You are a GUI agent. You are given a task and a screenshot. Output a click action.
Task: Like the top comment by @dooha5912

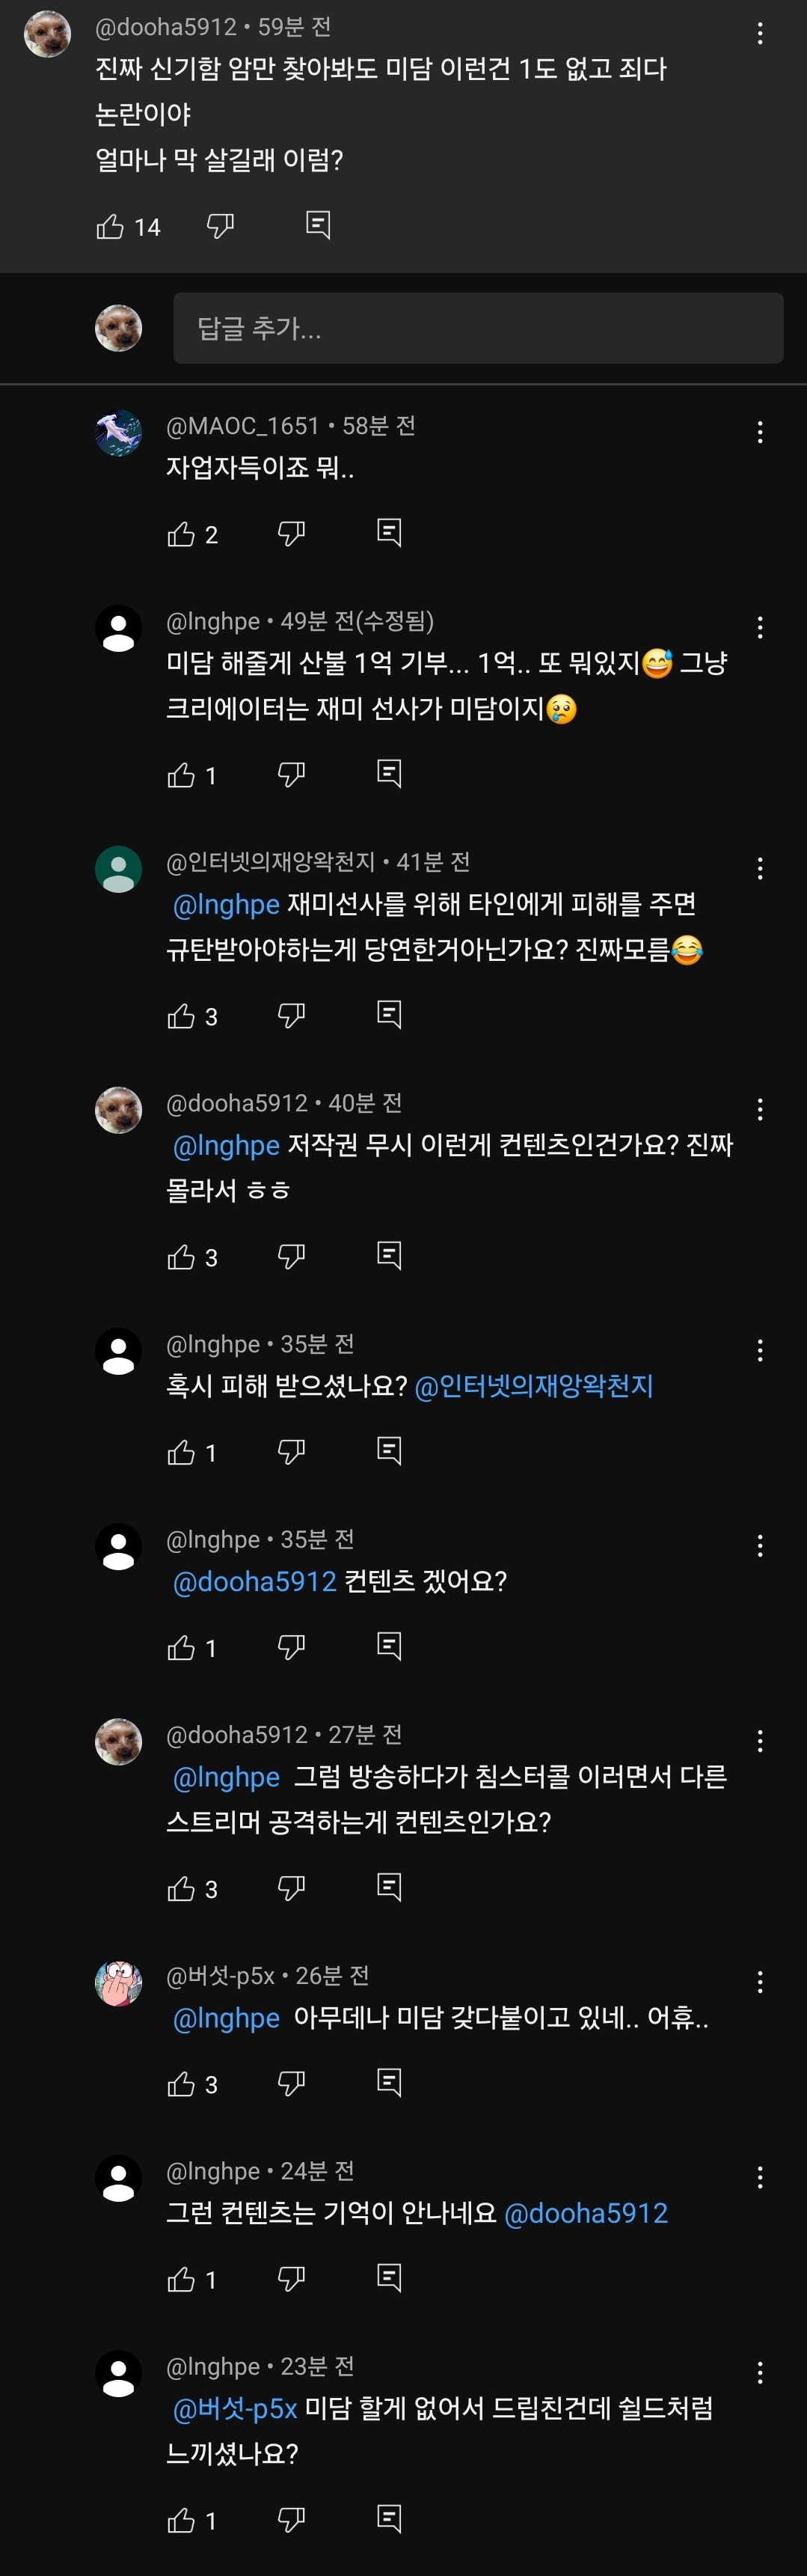click(110, 227)
